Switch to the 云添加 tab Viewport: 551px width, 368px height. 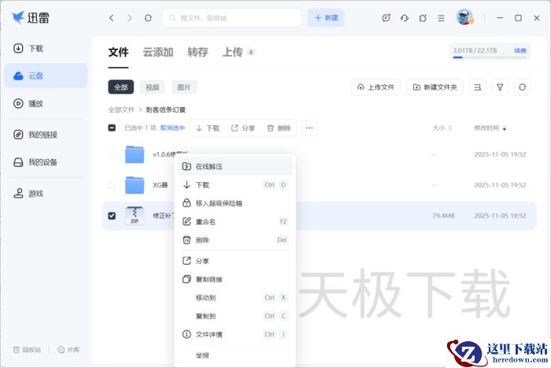pyautogui.click(x=158, y=52)
